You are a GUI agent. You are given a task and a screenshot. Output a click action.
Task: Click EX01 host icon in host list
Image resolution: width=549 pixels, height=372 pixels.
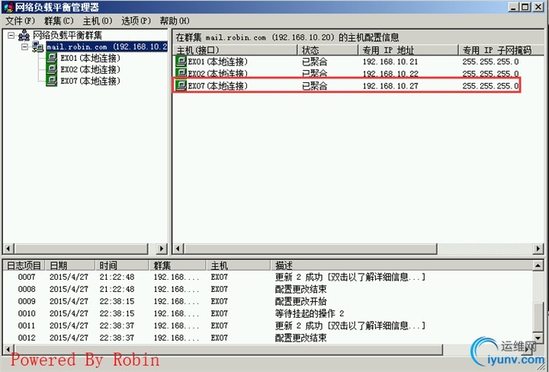click(x=181, y=62)
